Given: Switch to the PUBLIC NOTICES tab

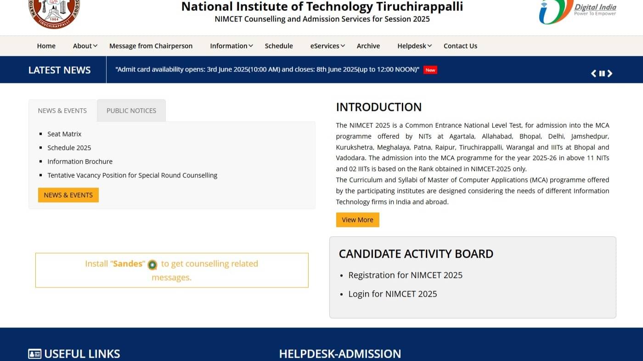Looking at the screenshot, I should click(x=131, y=111).
